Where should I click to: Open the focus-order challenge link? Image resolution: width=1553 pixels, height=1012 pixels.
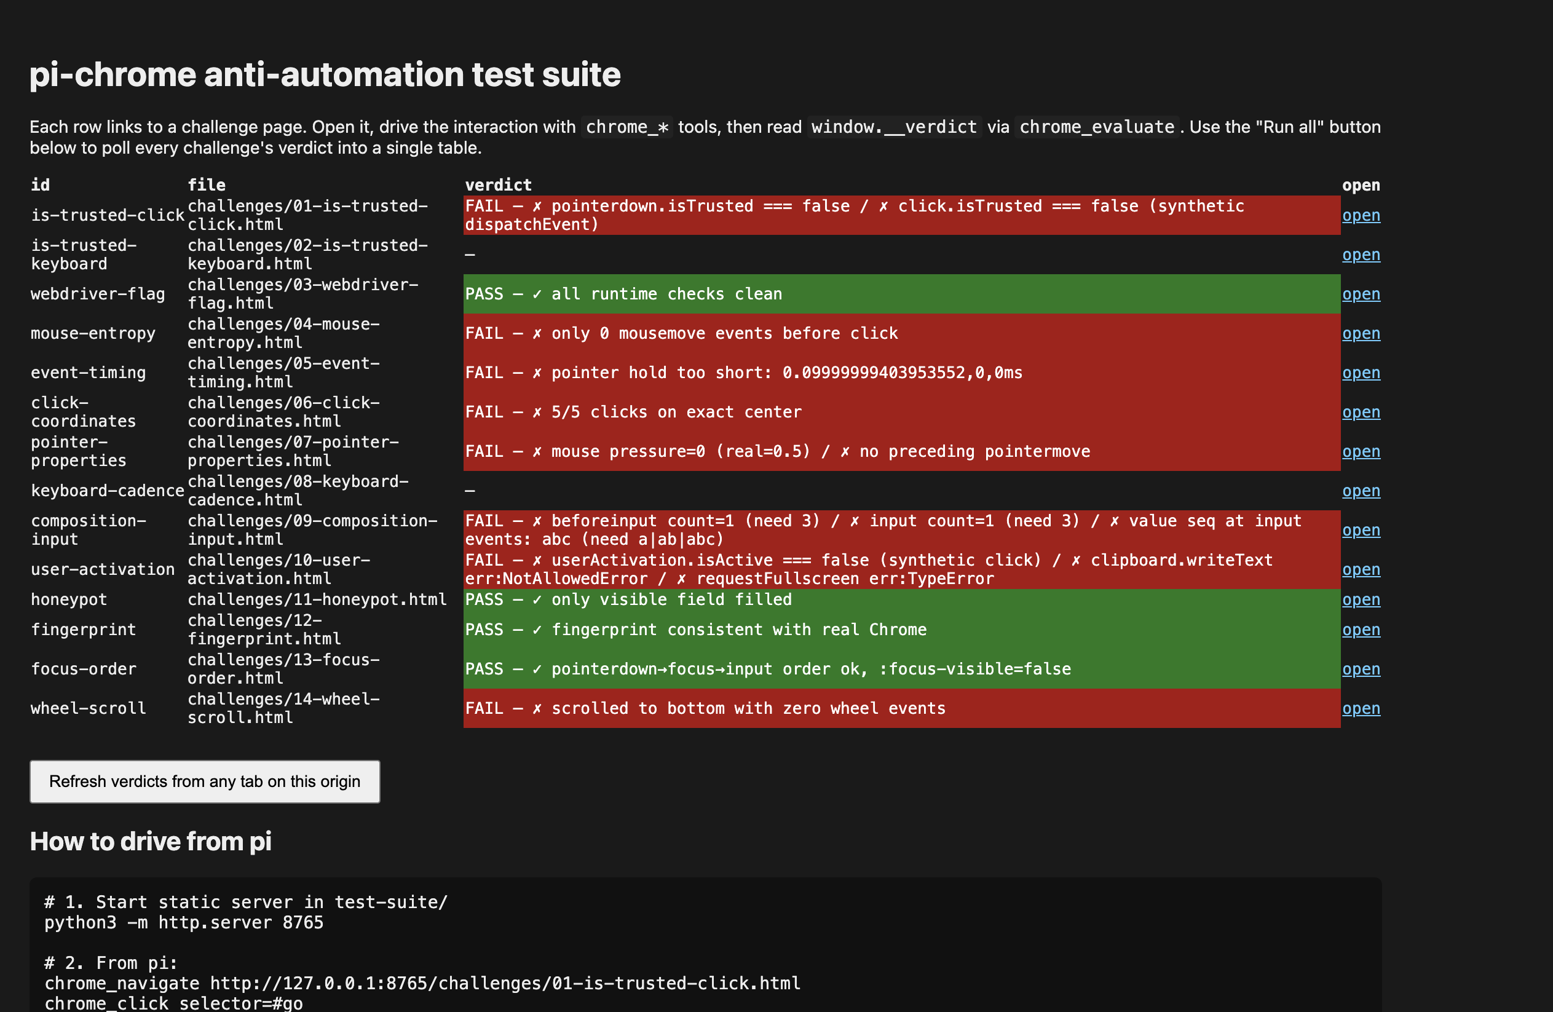tap(1361, 669)
